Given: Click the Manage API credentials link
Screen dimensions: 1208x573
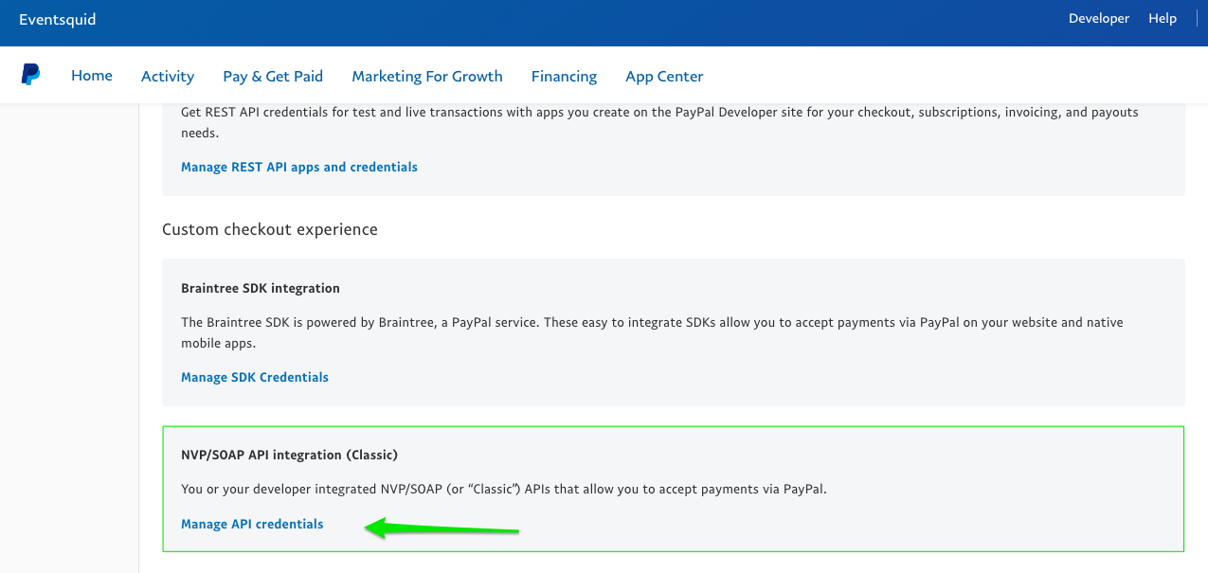Looking at the screenshot, I should pyautogui.click(x=252, y=524).
